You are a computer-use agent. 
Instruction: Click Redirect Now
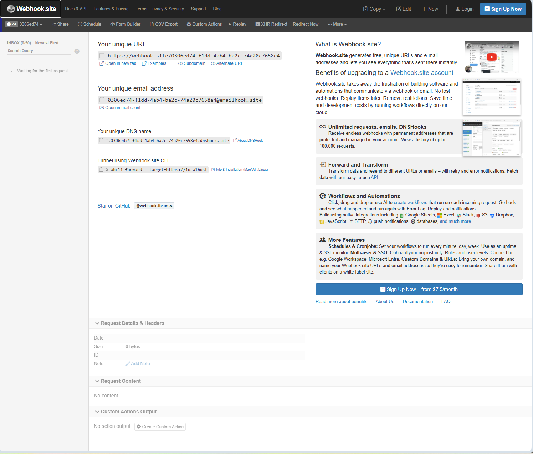click(306, 24)
